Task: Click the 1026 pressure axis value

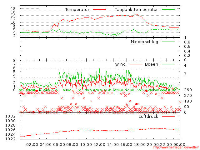Action: tap(10, 130)
